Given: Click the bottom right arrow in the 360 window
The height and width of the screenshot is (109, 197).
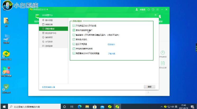Looking at the screenshot, I should coord(148,92).
